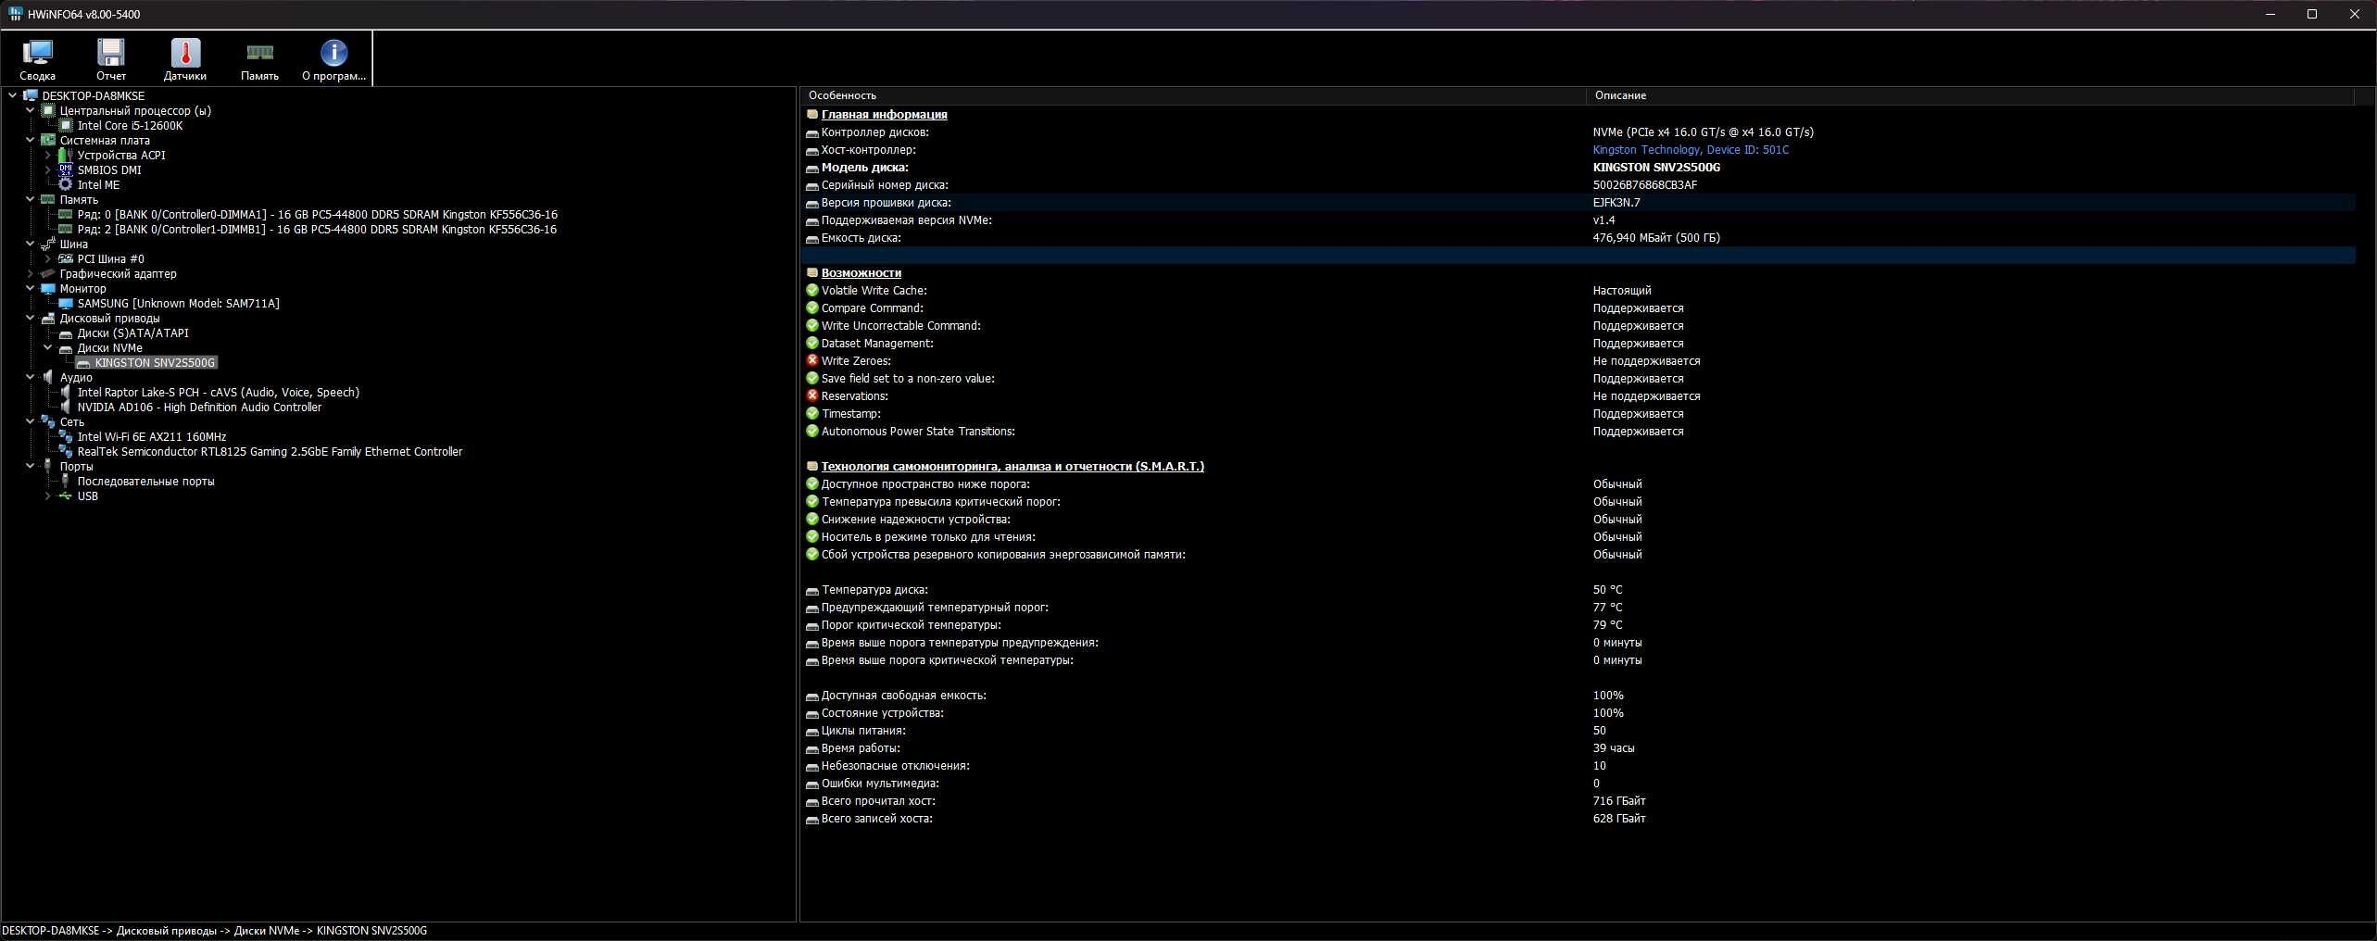This screenshot has height=941, width=2377.
Task: Click the status bar path text
Action: pyautogui.click(x=215, y=931)
